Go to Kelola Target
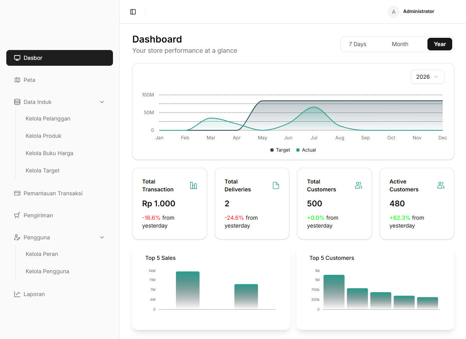Screen dimensions: 466x339 [43, 170]
